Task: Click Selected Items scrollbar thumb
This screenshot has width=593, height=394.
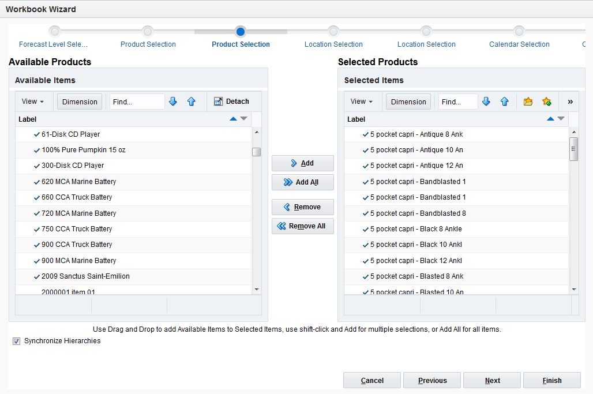Action: pyautogui.click(x=574, y=149)
